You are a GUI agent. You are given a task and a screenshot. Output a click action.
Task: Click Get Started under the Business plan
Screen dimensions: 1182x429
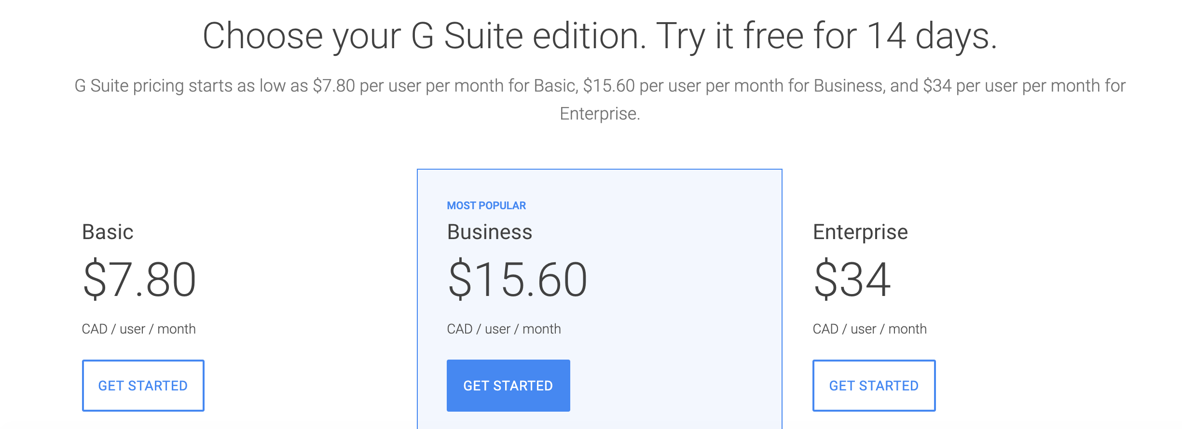(x=508, y=386)
